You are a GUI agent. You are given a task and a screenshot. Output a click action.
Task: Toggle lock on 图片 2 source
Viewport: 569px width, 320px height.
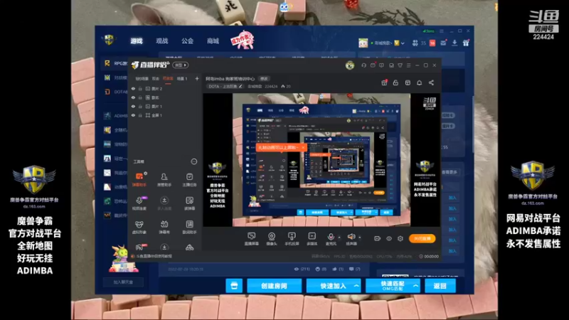tap(140, 88)
